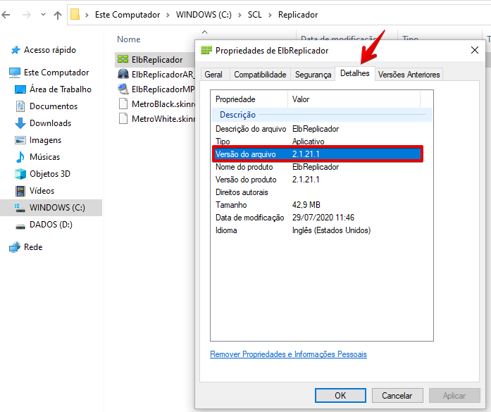This screenshot has height=412, width=491.
Task: Open Rede in navigation pane
Action: (x=33, y=247)
